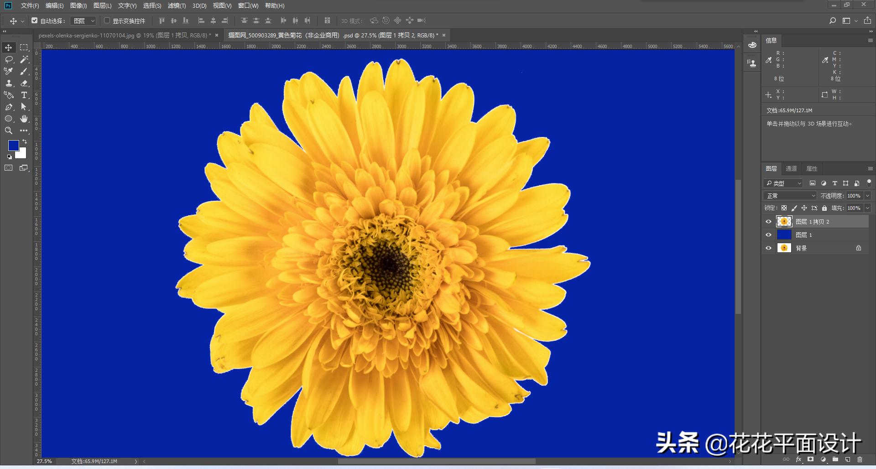Select the Horizontal Type tool
Screen dimensions: 876x469
click(x=24, y=95)
